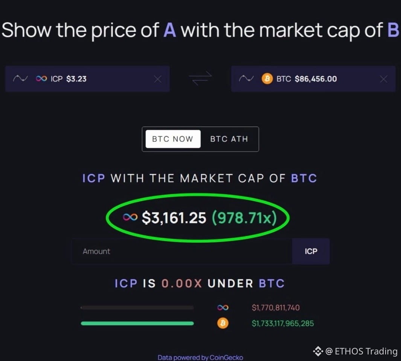Click inside the Amount input field
401x361 pixels.
169,251
